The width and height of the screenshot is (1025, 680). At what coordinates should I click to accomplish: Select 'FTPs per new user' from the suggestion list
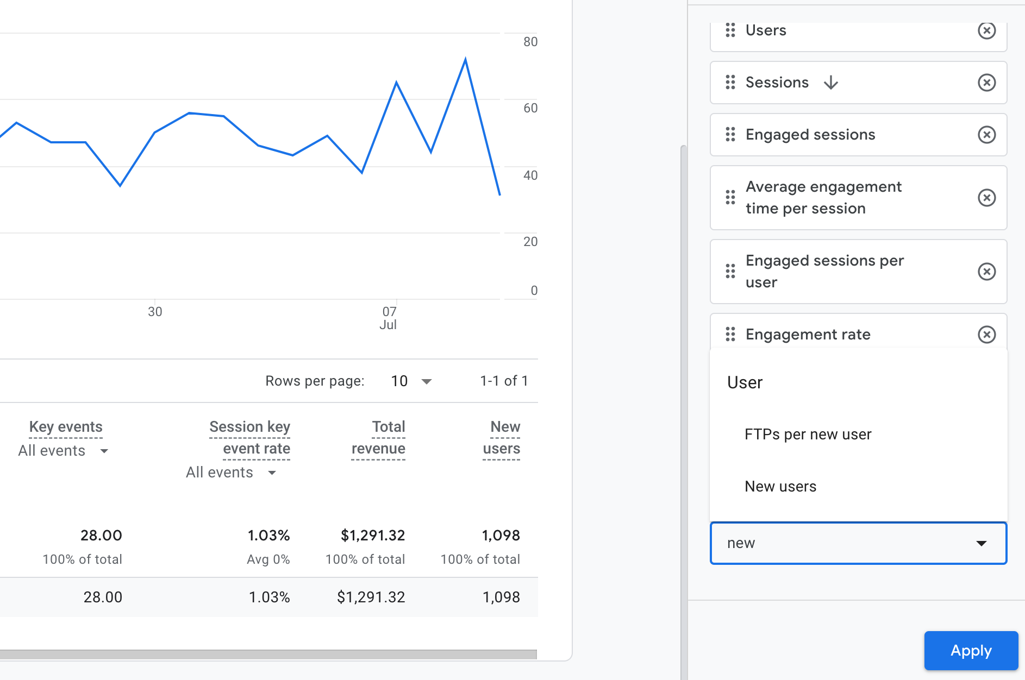[x=808, y=434]
